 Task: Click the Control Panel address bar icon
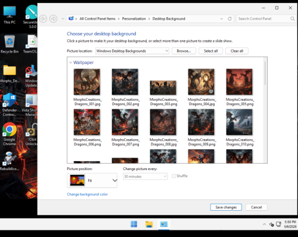(71, 19)
